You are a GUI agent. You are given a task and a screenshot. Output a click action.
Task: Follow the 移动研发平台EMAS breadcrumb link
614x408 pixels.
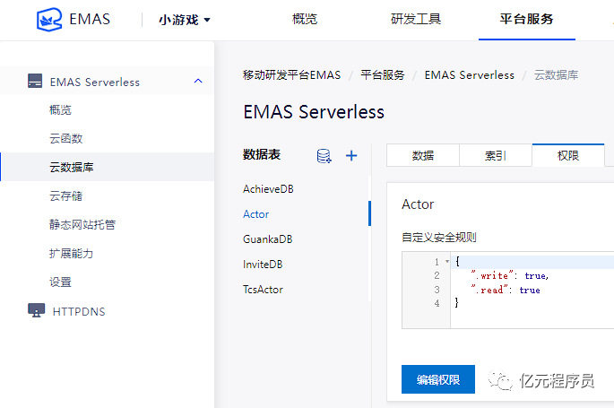click(x=291, y=74)
